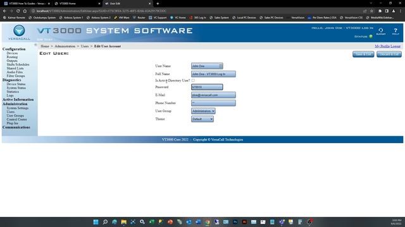Open Control Center under Administration

point(17,119)
